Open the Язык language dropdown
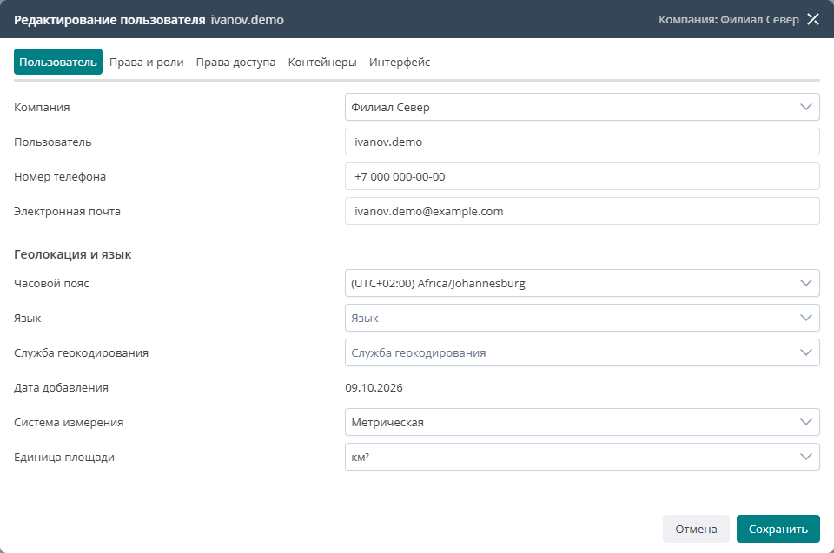The image size is (834, 553). 582,318
